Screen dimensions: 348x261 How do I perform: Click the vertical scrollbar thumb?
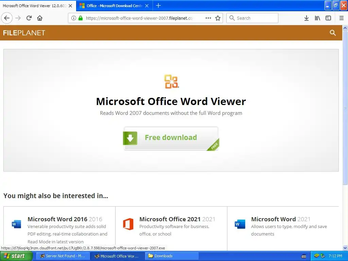345,108
